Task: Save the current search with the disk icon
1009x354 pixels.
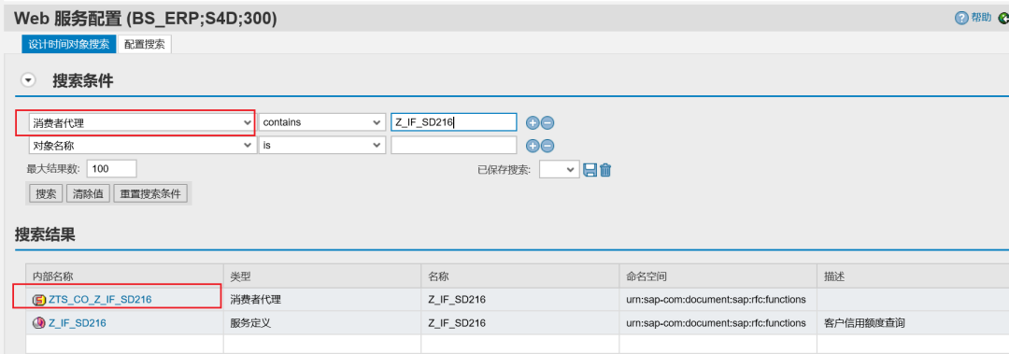Action: click(x=590, y=169)
